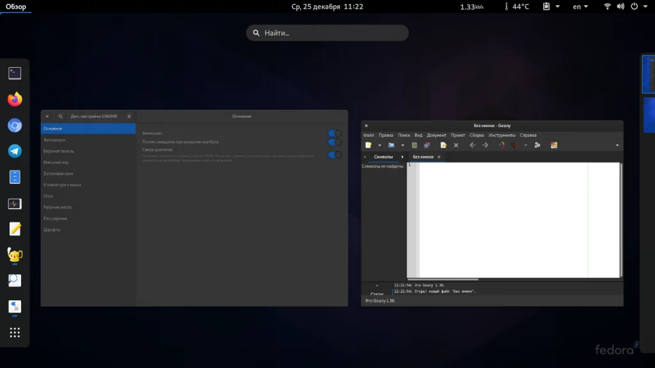Open Firefox from the dock
The height and width of the screenshot is (368, 655).
point(15,100)
